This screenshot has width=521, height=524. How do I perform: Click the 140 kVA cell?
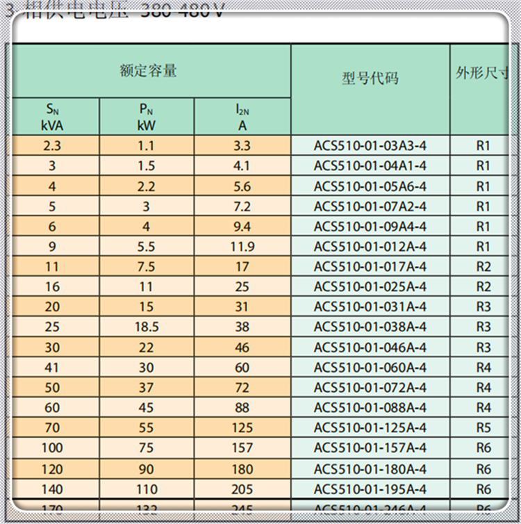coord(56,489)
